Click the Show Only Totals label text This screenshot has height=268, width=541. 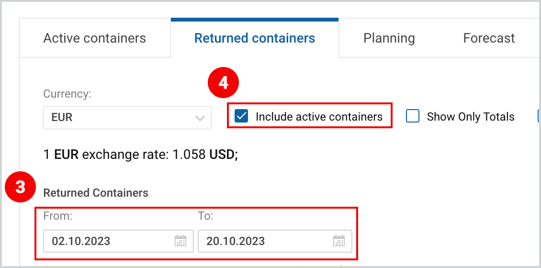click(x=471, y=117)
